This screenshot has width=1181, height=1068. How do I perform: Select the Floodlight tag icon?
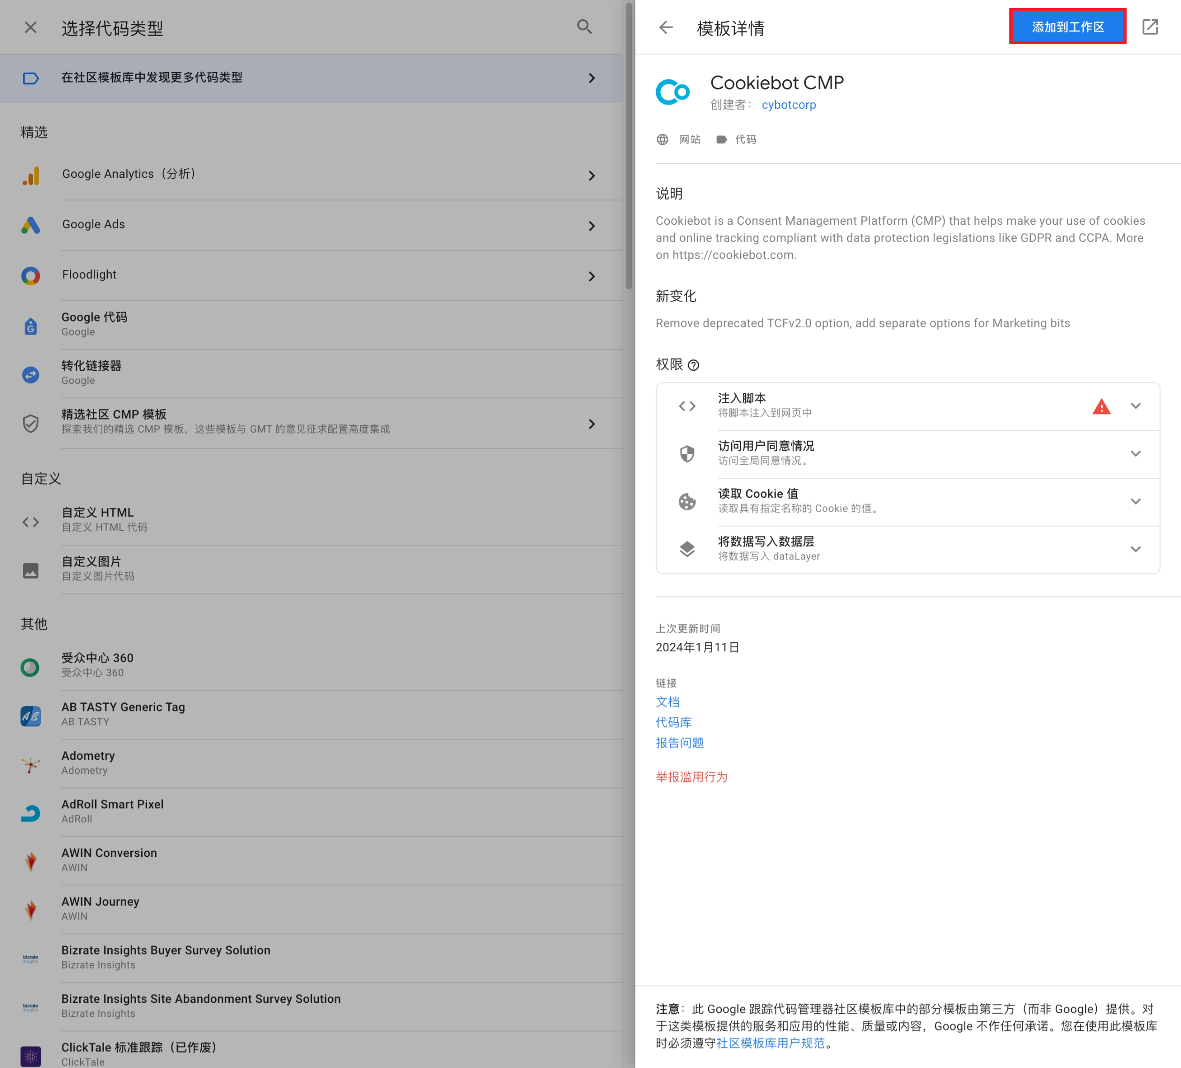click(30, 275)
